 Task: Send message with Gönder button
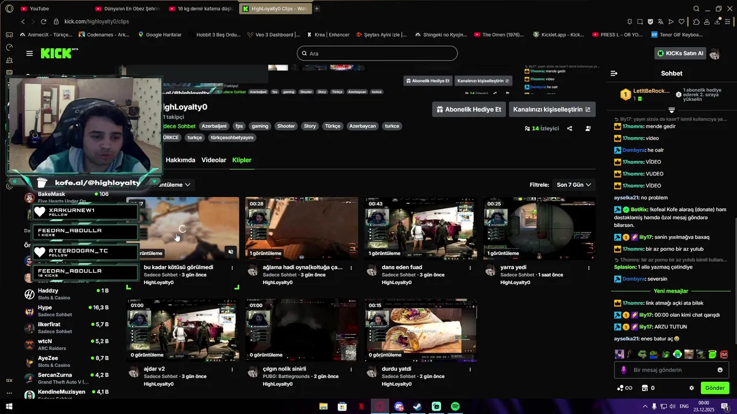[x=715, y=388]
